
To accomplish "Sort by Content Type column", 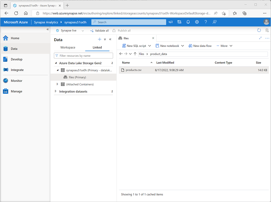I will tap(223, 62).
